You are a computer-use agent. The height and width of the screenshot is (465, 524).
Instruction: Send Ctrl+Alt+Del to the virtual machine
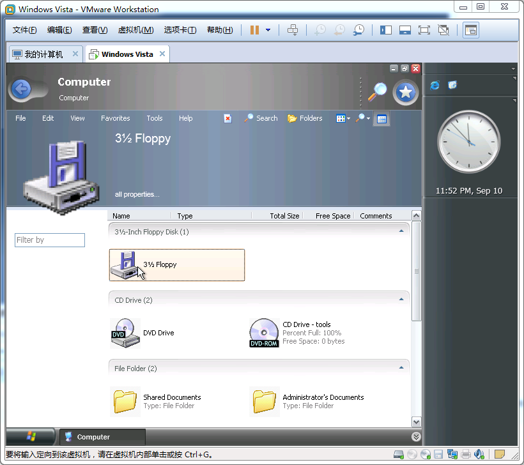coord(293,30)
